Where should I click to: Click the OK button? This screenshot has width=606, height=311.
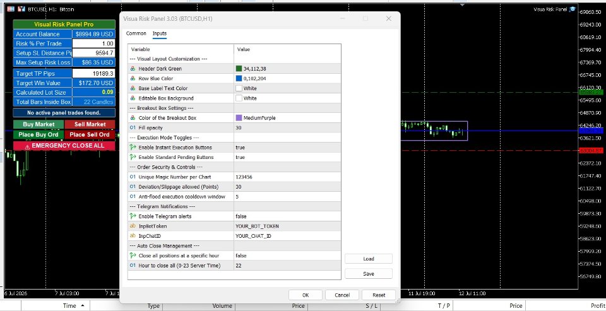click(306, 295)
